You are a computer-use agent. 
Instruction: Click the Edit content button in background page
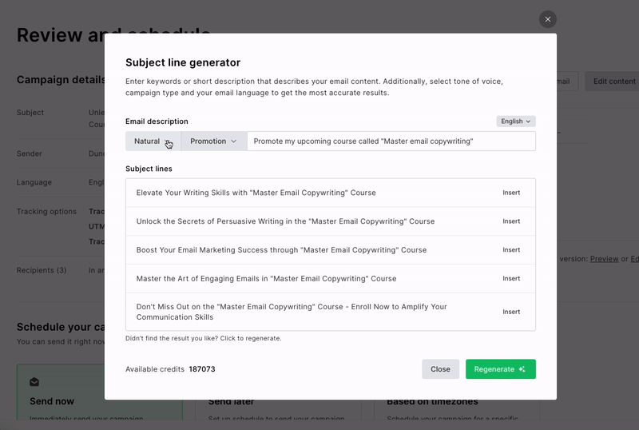[x=613, y=82]
